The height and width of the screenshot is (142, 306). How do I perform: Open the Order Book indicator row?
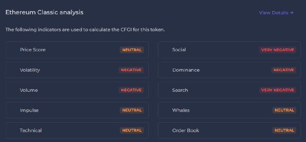point(229,130)
